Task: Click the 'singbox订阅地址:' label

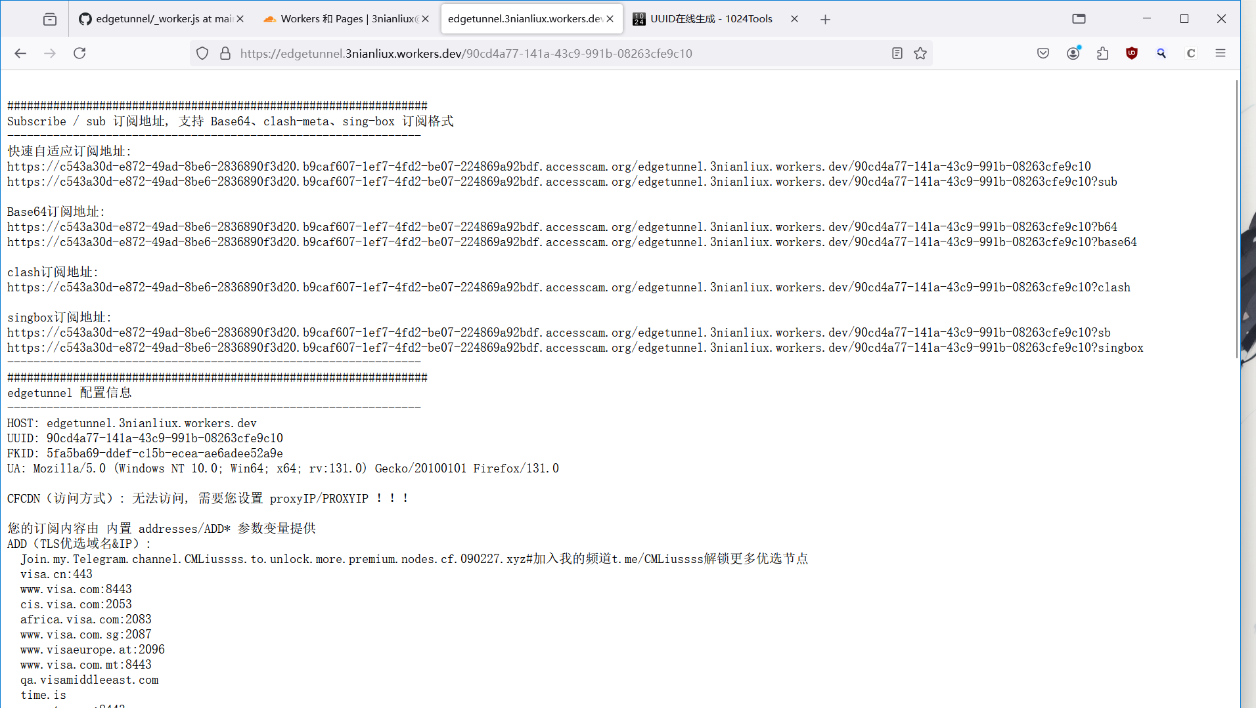Action: click(60, 318)
